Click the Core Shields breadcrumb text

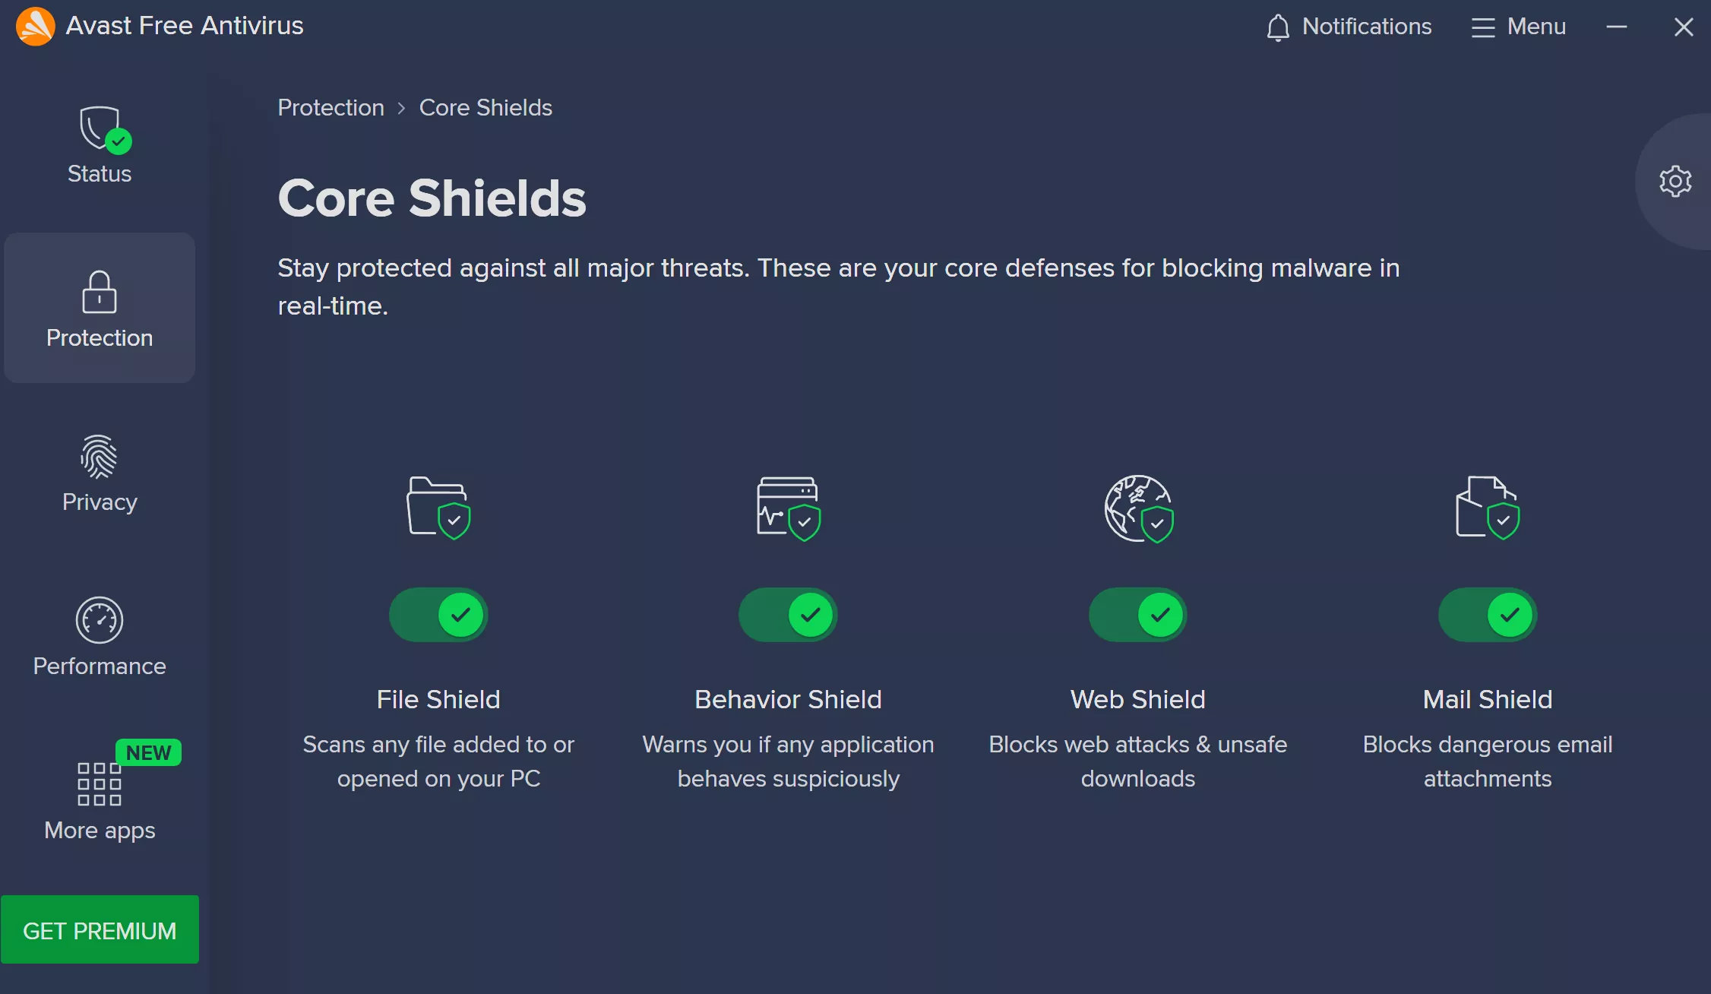(485, 108)
